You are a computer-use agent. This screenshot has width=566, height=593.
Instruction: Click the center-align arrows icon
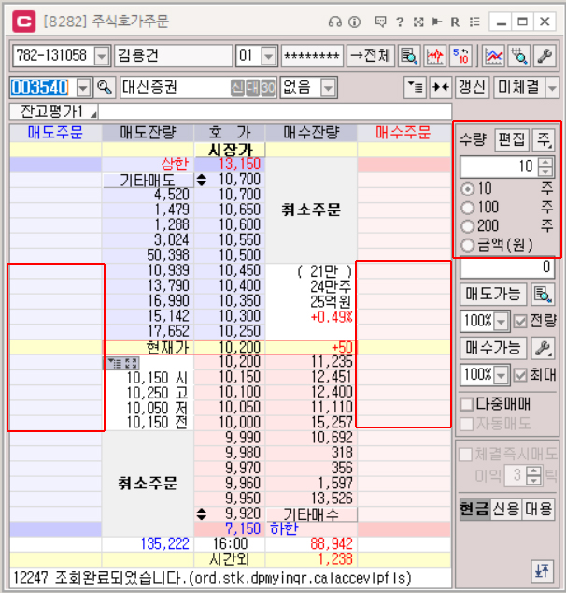pyautogui.click(x=441, y=88)
